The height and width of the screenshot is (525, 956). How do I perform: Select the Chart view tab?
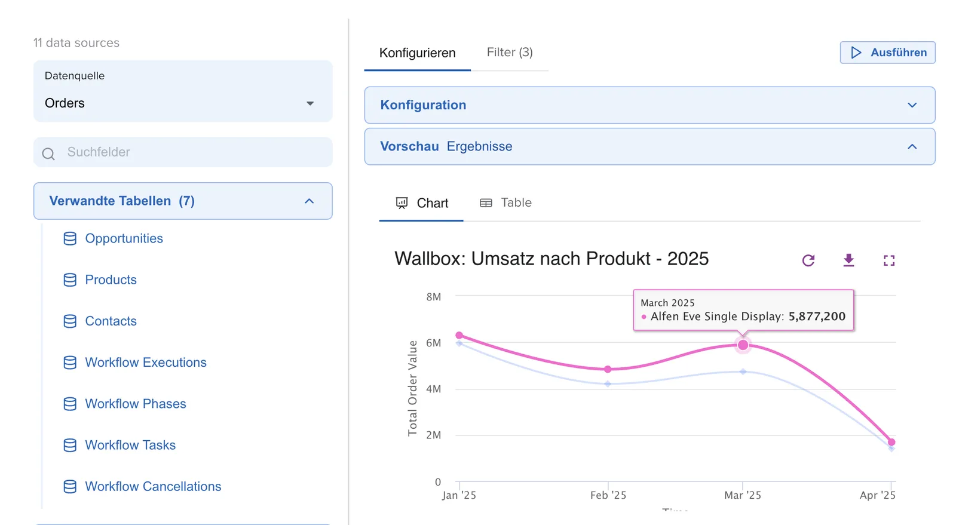click(x=422, y=204)
